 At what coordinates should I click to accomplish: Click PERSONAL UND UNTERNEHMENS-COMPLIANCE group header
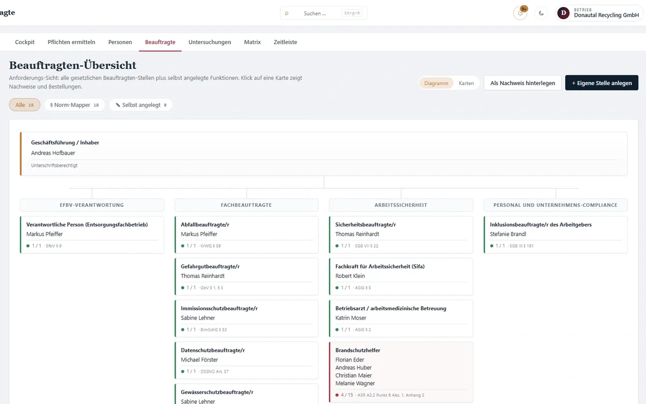(x=556, y=205)
